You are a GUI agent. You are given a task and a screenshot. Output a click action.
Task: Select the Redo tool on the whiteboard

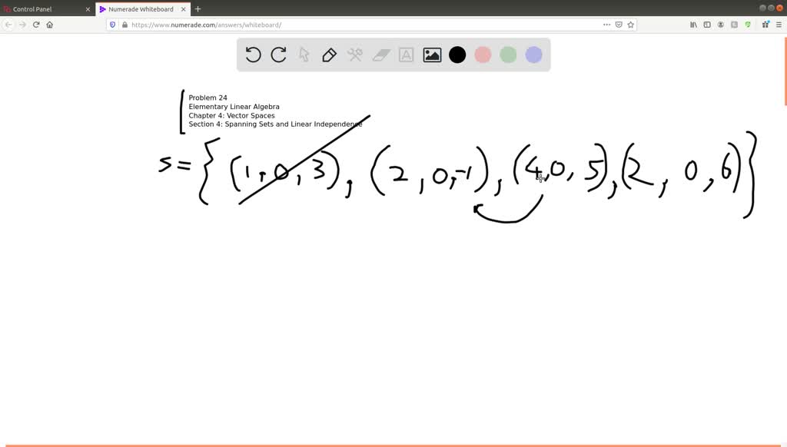point(278,55)
